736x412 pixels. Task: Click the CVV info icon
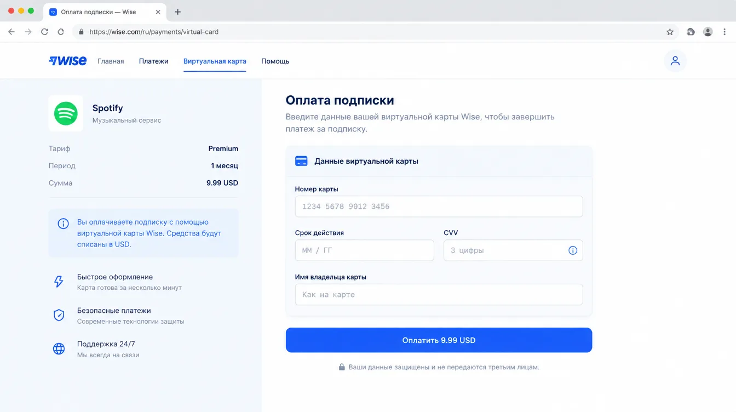coord(573,250)
